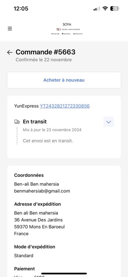Tap the 12:05 clock in status bar
This screenshot has width=128, height=277.
(x=21, y=8)
